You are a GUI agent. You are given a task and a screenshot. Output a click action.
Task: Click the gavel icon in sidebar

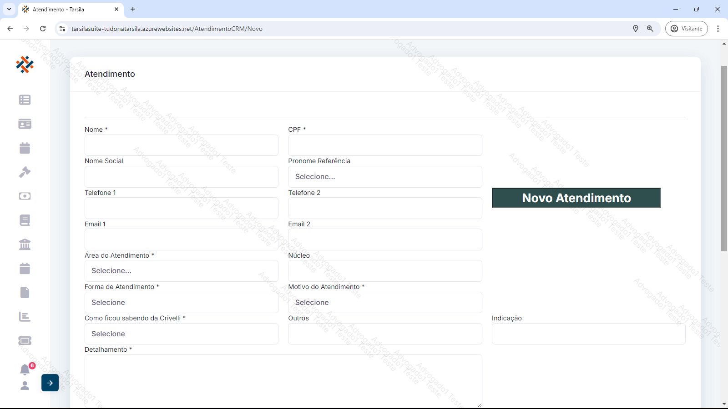coord(25,172)
